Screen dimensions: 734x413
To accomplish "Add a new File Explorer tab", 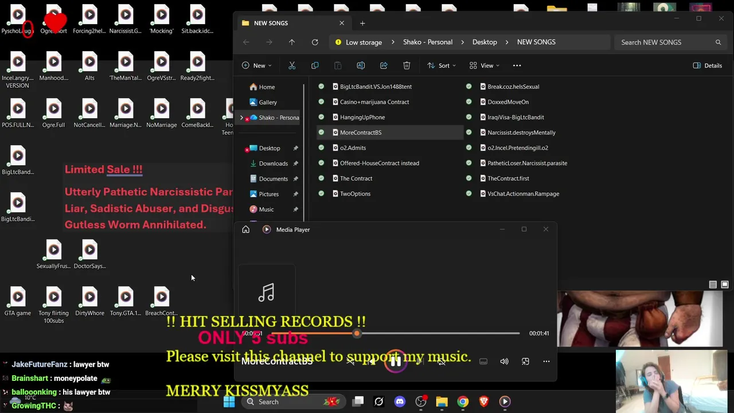I will pos(362,23).
